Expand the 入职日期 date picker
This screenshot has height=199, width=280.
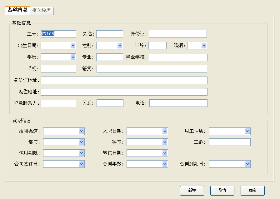point(165,131)
